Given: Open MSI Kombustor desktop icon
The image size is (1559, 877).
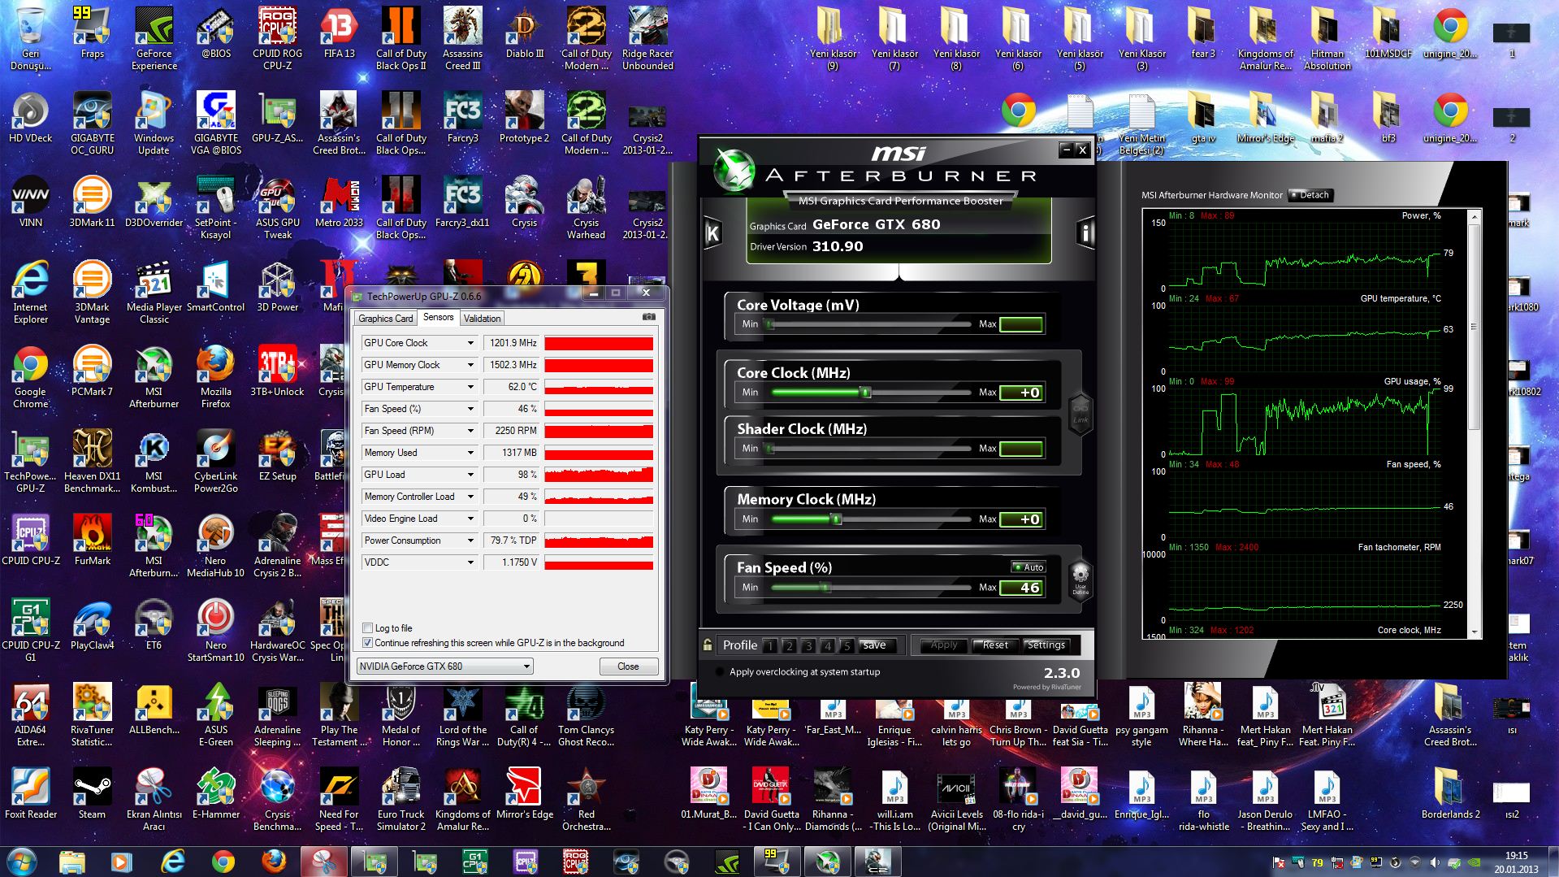Looking at the screenshot, I should pyautogui.click(x=154, y=461).
